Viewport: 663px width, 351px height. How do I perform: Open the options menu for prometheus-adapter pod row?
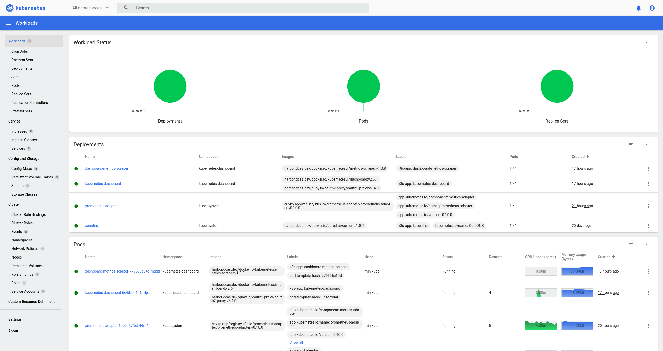648,326
